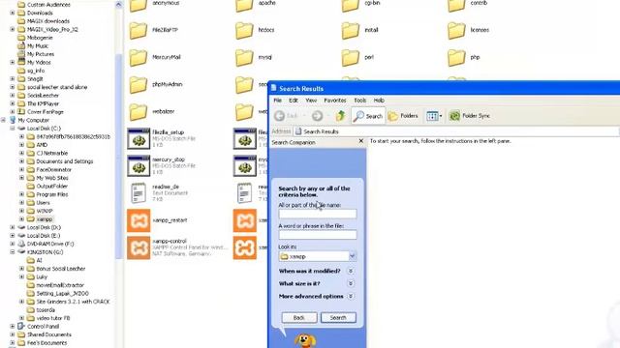620x348 pixels.
Task: Expand the xampp tree node
Action: (x=21, y=219)
